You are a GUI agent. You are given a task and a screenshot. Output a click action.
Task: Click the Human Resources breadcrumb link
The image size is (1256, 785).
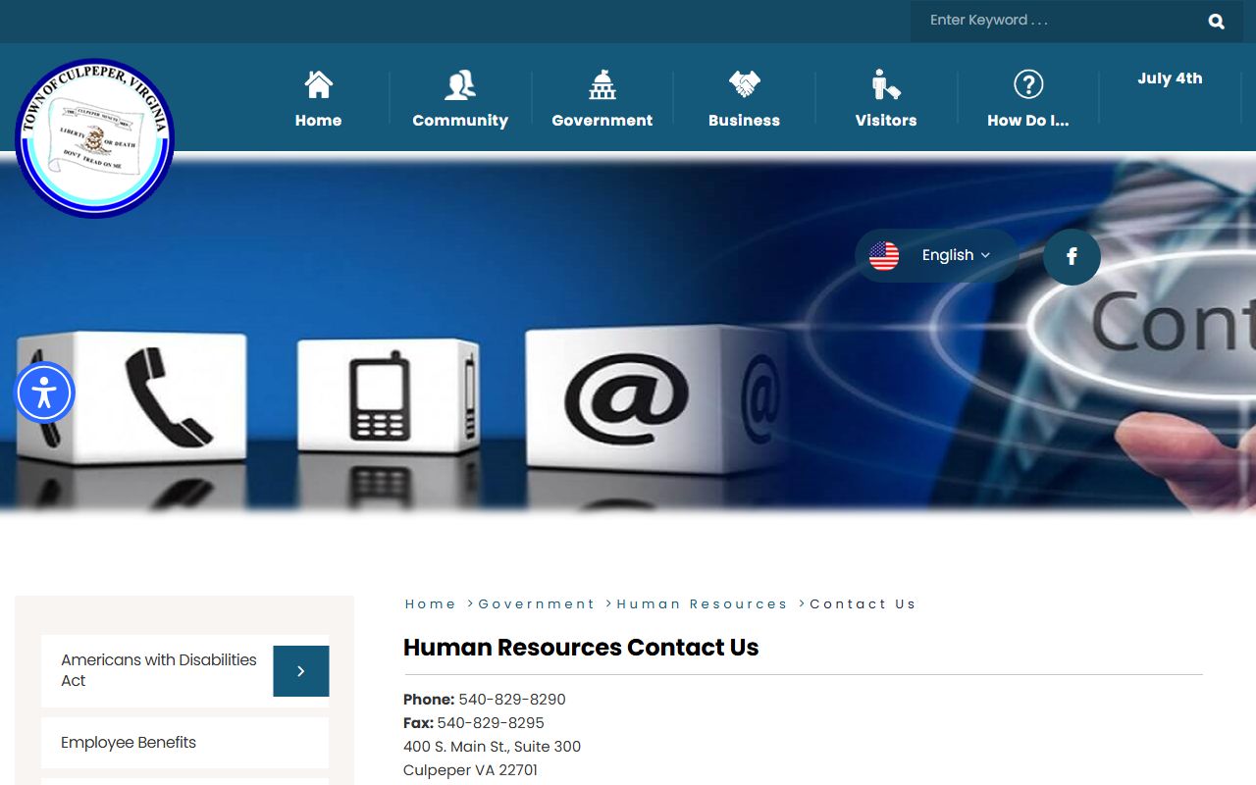(702, 604)
